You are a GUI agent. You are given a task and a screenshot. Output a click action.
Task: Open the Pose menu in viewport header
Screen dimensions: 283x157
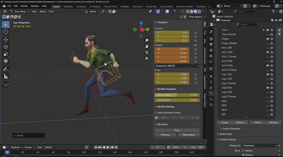pyautogui.click(x=51, y=12)
